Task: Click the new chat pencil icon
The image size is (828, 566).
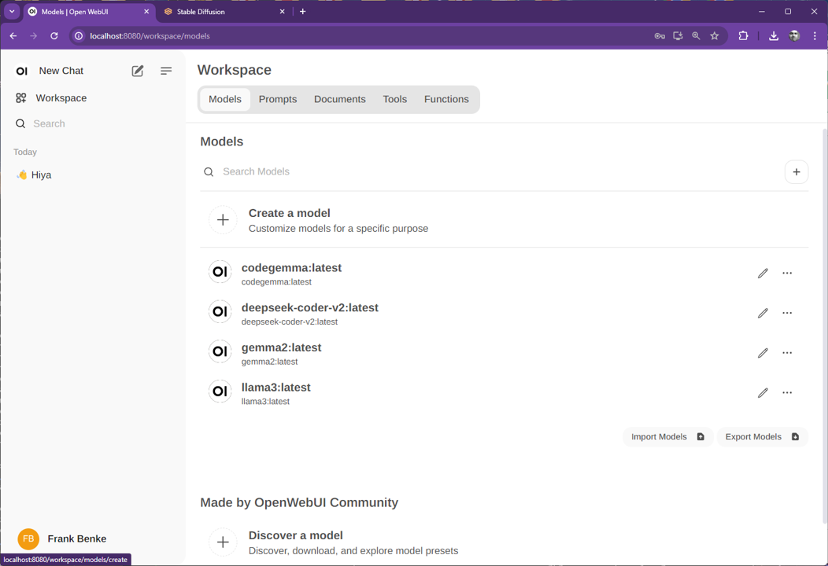Action: 138,71
